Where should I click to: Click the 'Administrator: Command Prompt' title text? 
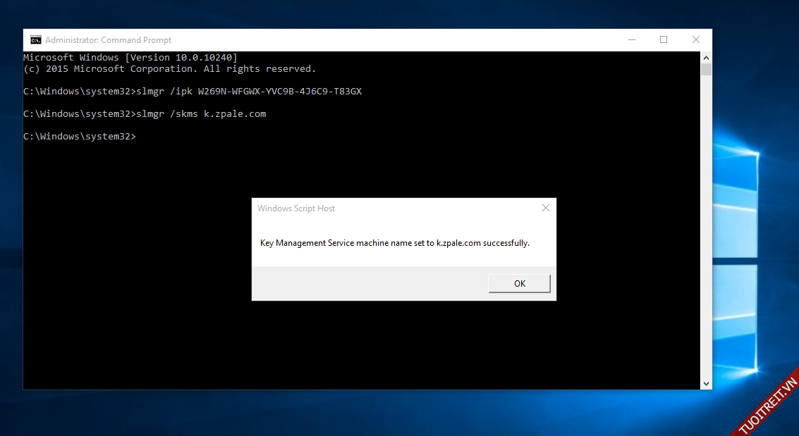(x=108, y=40)
